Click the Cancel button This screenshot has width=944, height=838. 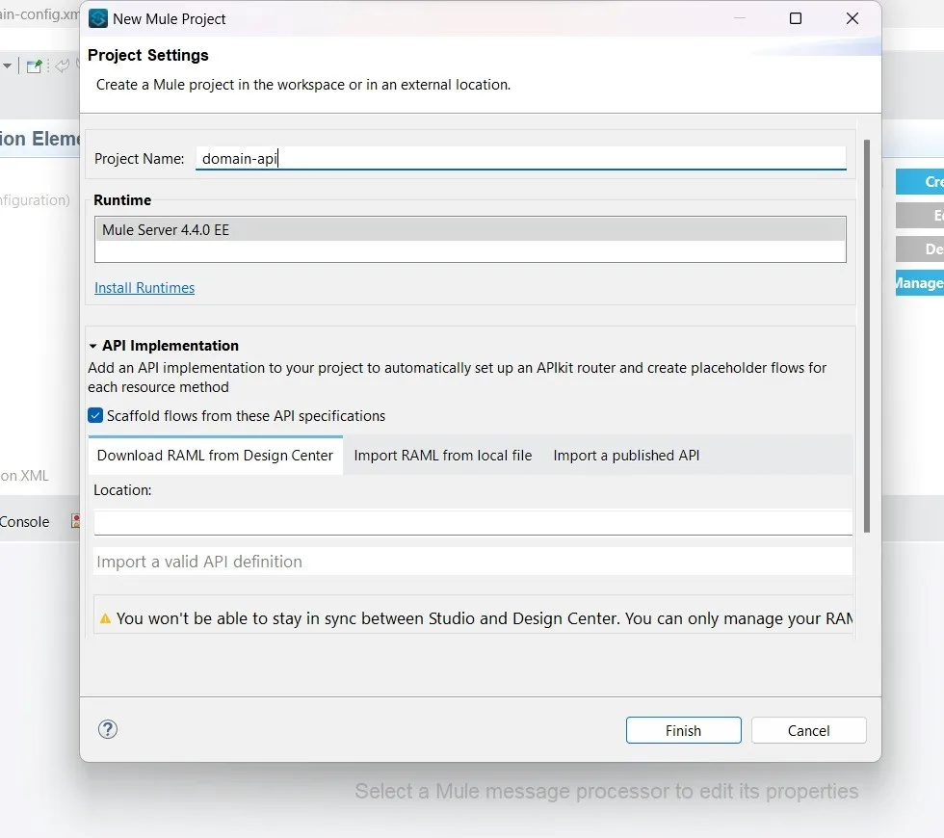808,730
